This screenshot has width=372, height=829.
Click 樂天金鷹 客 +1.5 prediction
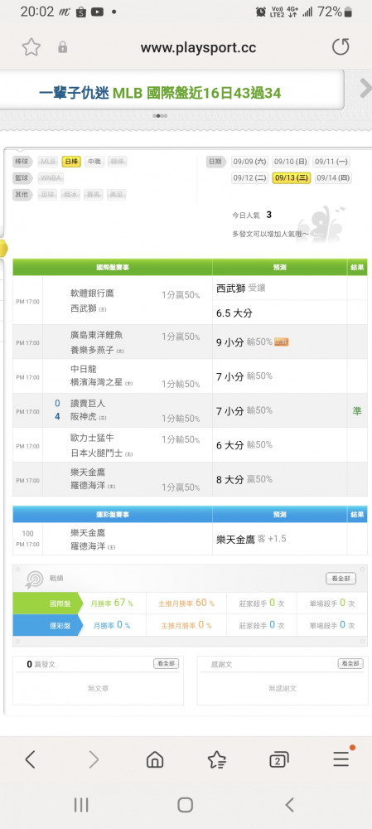pyautogui.click(x=251, y=539)
